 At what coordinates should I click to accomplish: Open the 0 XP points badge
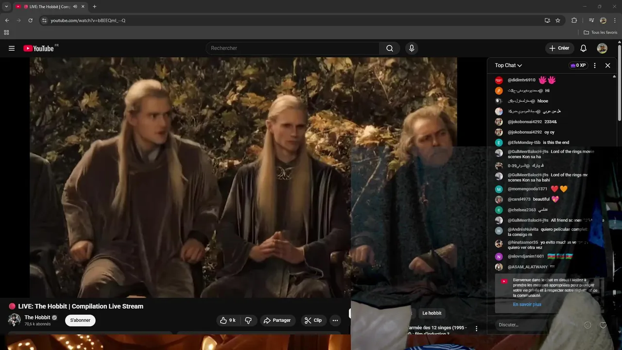(x=578, y=65)
